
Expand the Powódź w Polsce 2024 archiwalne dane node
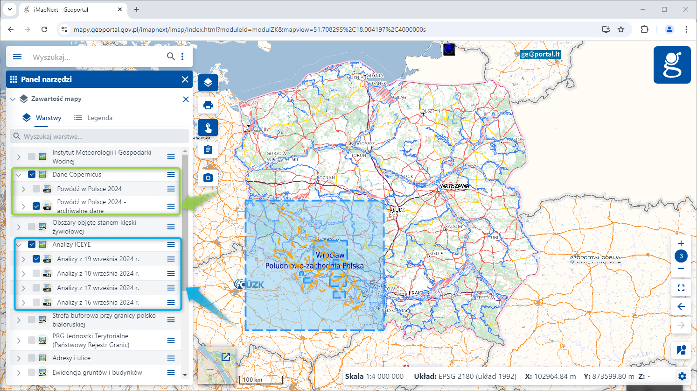[23, 206]
